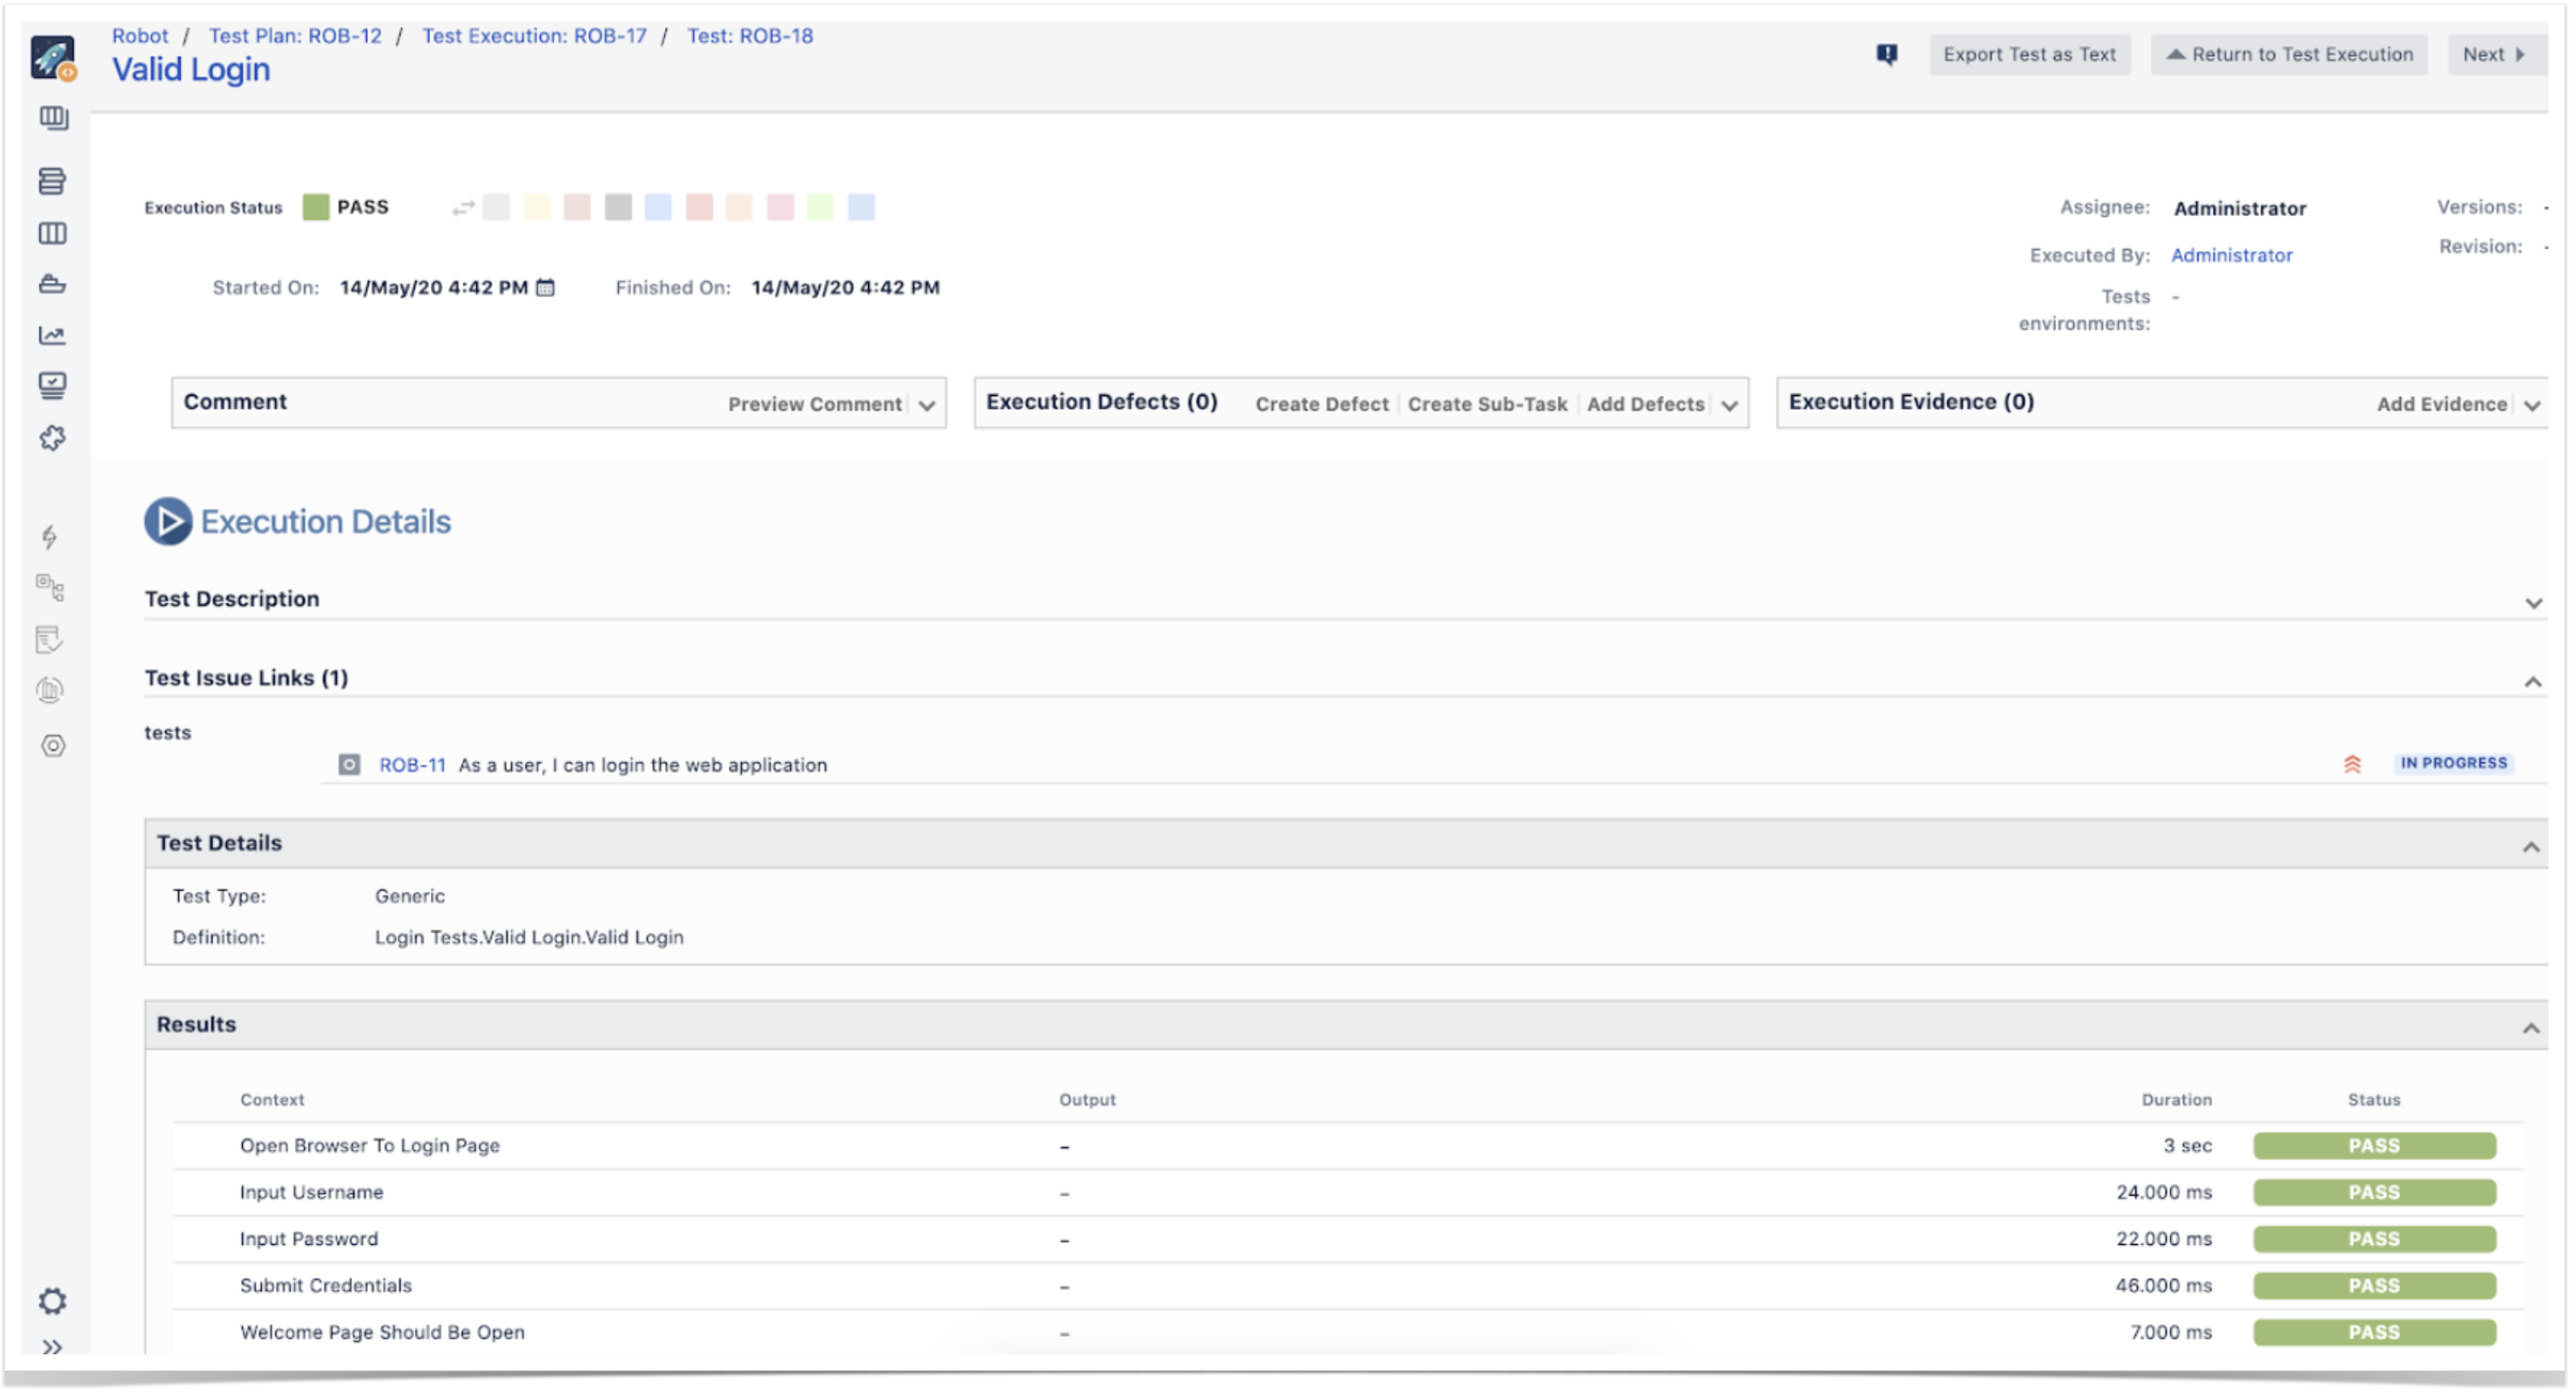The width and height of the screenshot is (2576, 1394).
Task: Select the dark gray status swatch
Action: [x=618, y=207]
